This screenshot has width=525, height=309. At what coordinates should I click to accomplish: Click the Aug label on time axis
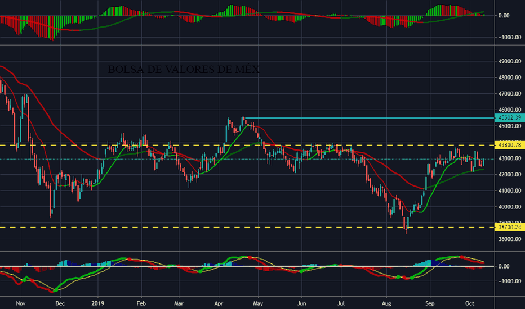tap(386, 303)
